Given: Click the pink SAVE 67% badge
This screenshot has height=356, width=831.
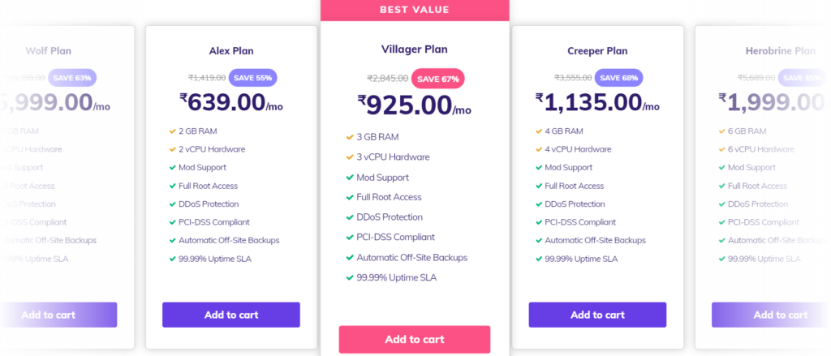Looking at the screenshot, I should pos(437,79).
